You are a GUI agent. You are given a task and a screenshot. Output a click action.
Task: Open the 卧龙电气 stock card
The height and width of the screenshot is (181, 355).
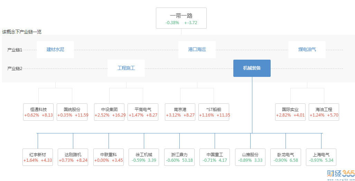click(286, 157)
